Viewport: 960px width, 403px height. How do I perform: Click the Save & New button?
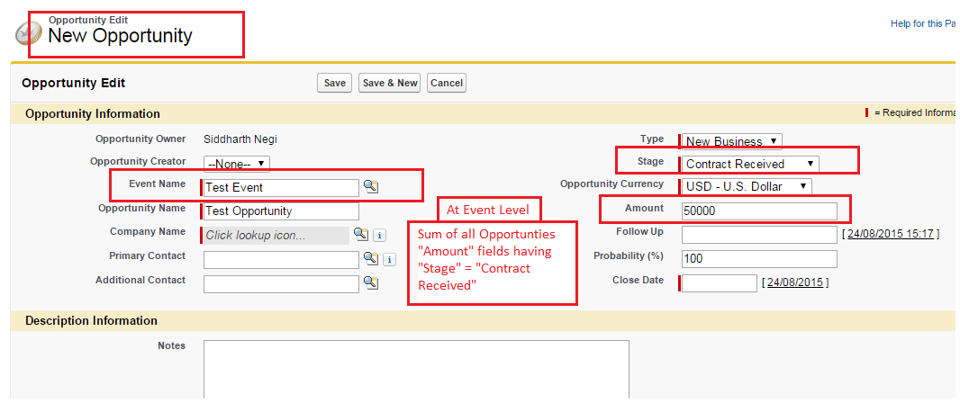[x=390, y=83]
